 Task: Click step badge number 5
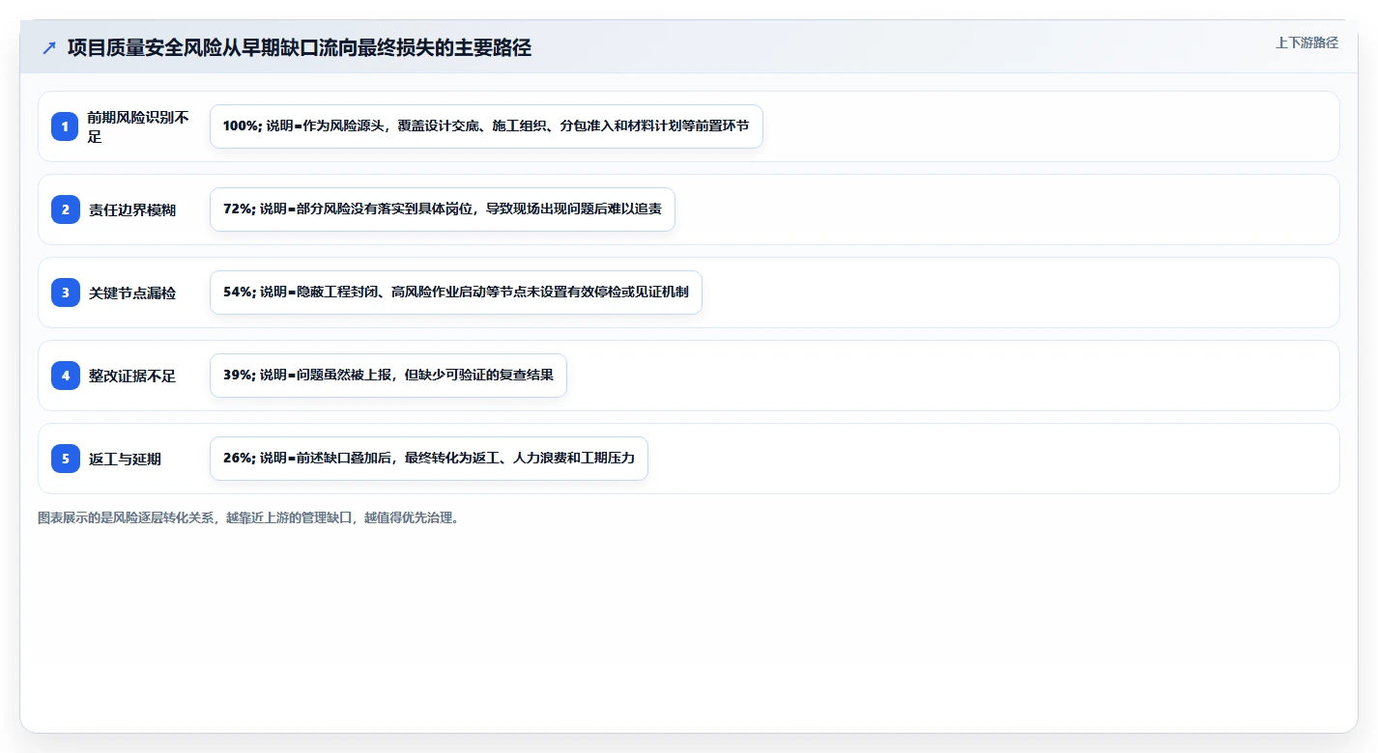[66, 459]
